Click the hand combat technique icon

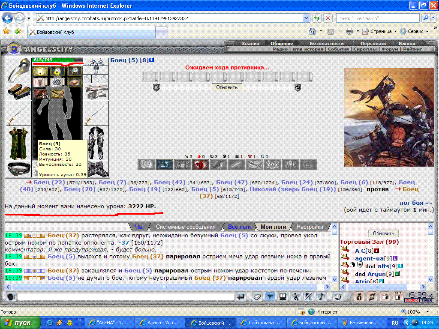tap(182, 164)
